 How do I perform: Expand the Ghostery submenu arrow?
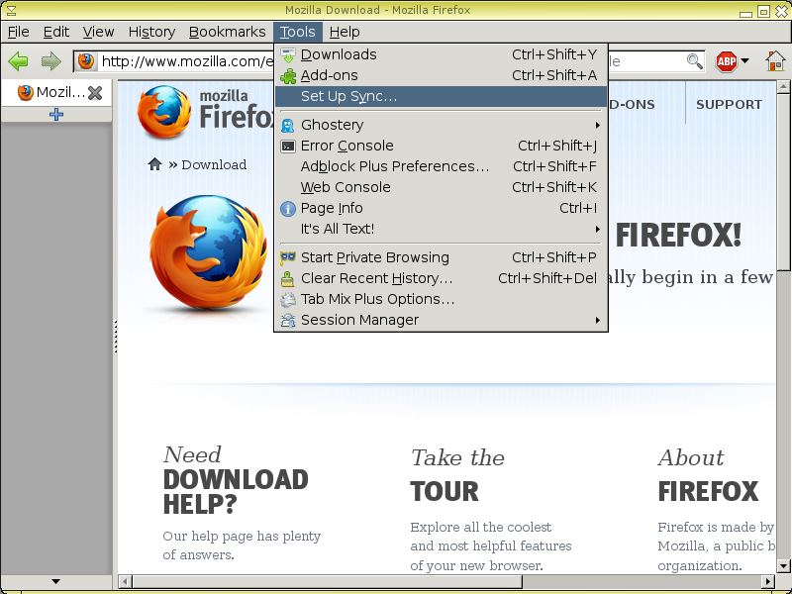[598, 125]
